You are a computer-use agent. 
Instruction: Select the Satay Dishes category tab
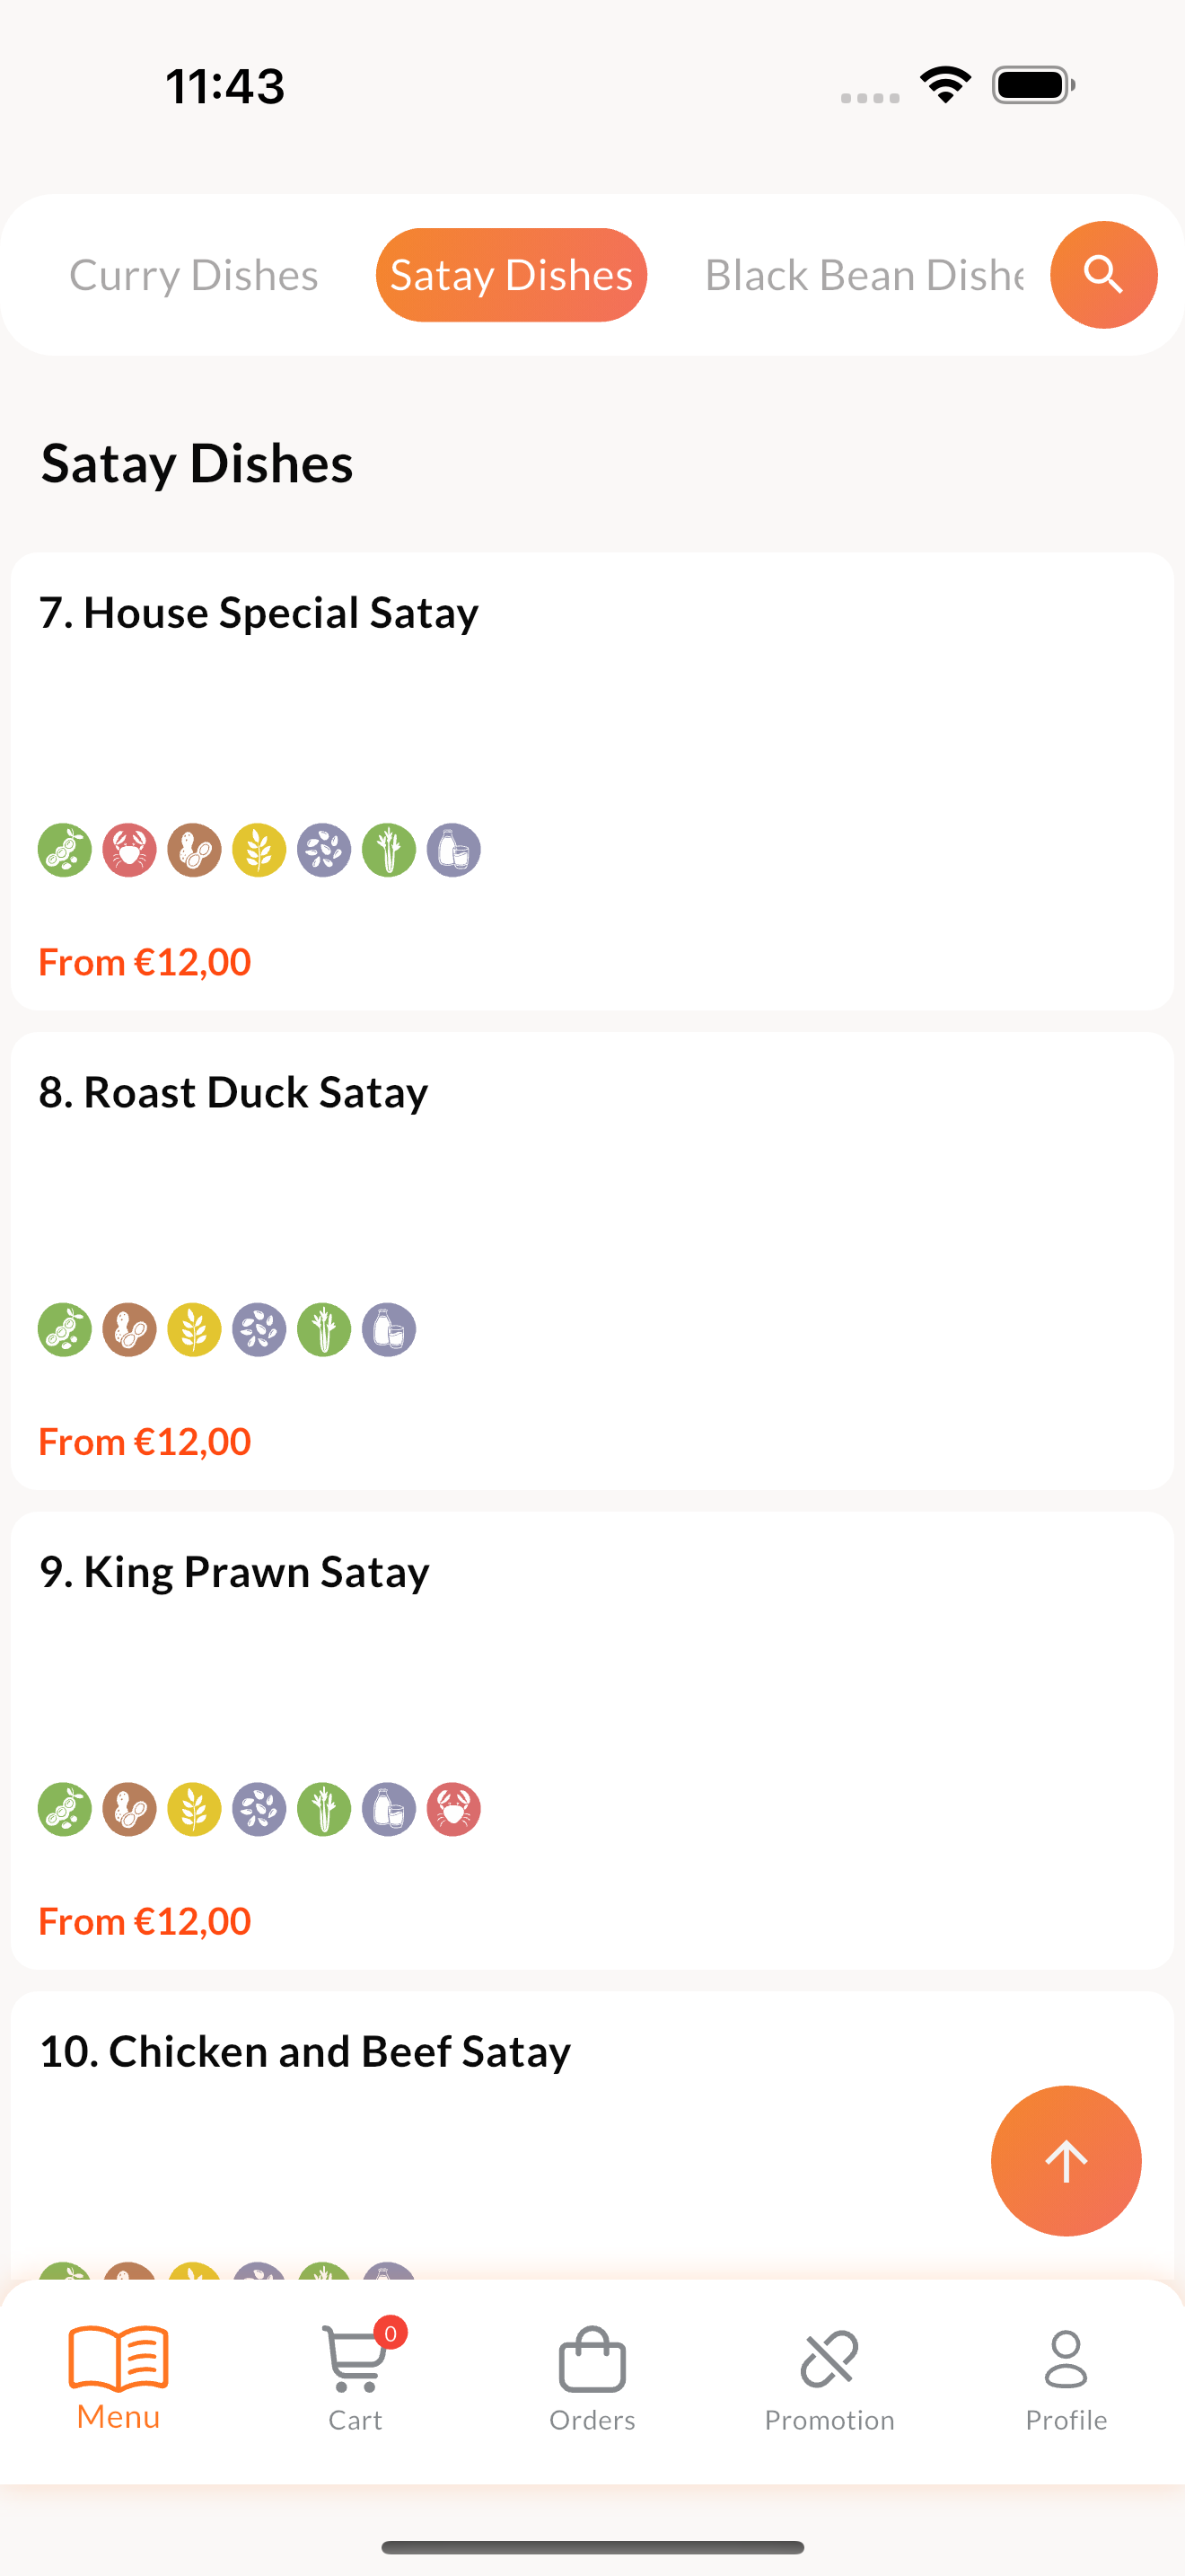pyautogui.click(x=512, y=275)
